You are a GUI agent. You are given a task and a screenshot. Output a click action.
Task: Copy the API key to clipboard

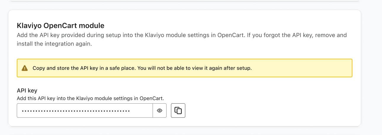(x=178, y=110)
